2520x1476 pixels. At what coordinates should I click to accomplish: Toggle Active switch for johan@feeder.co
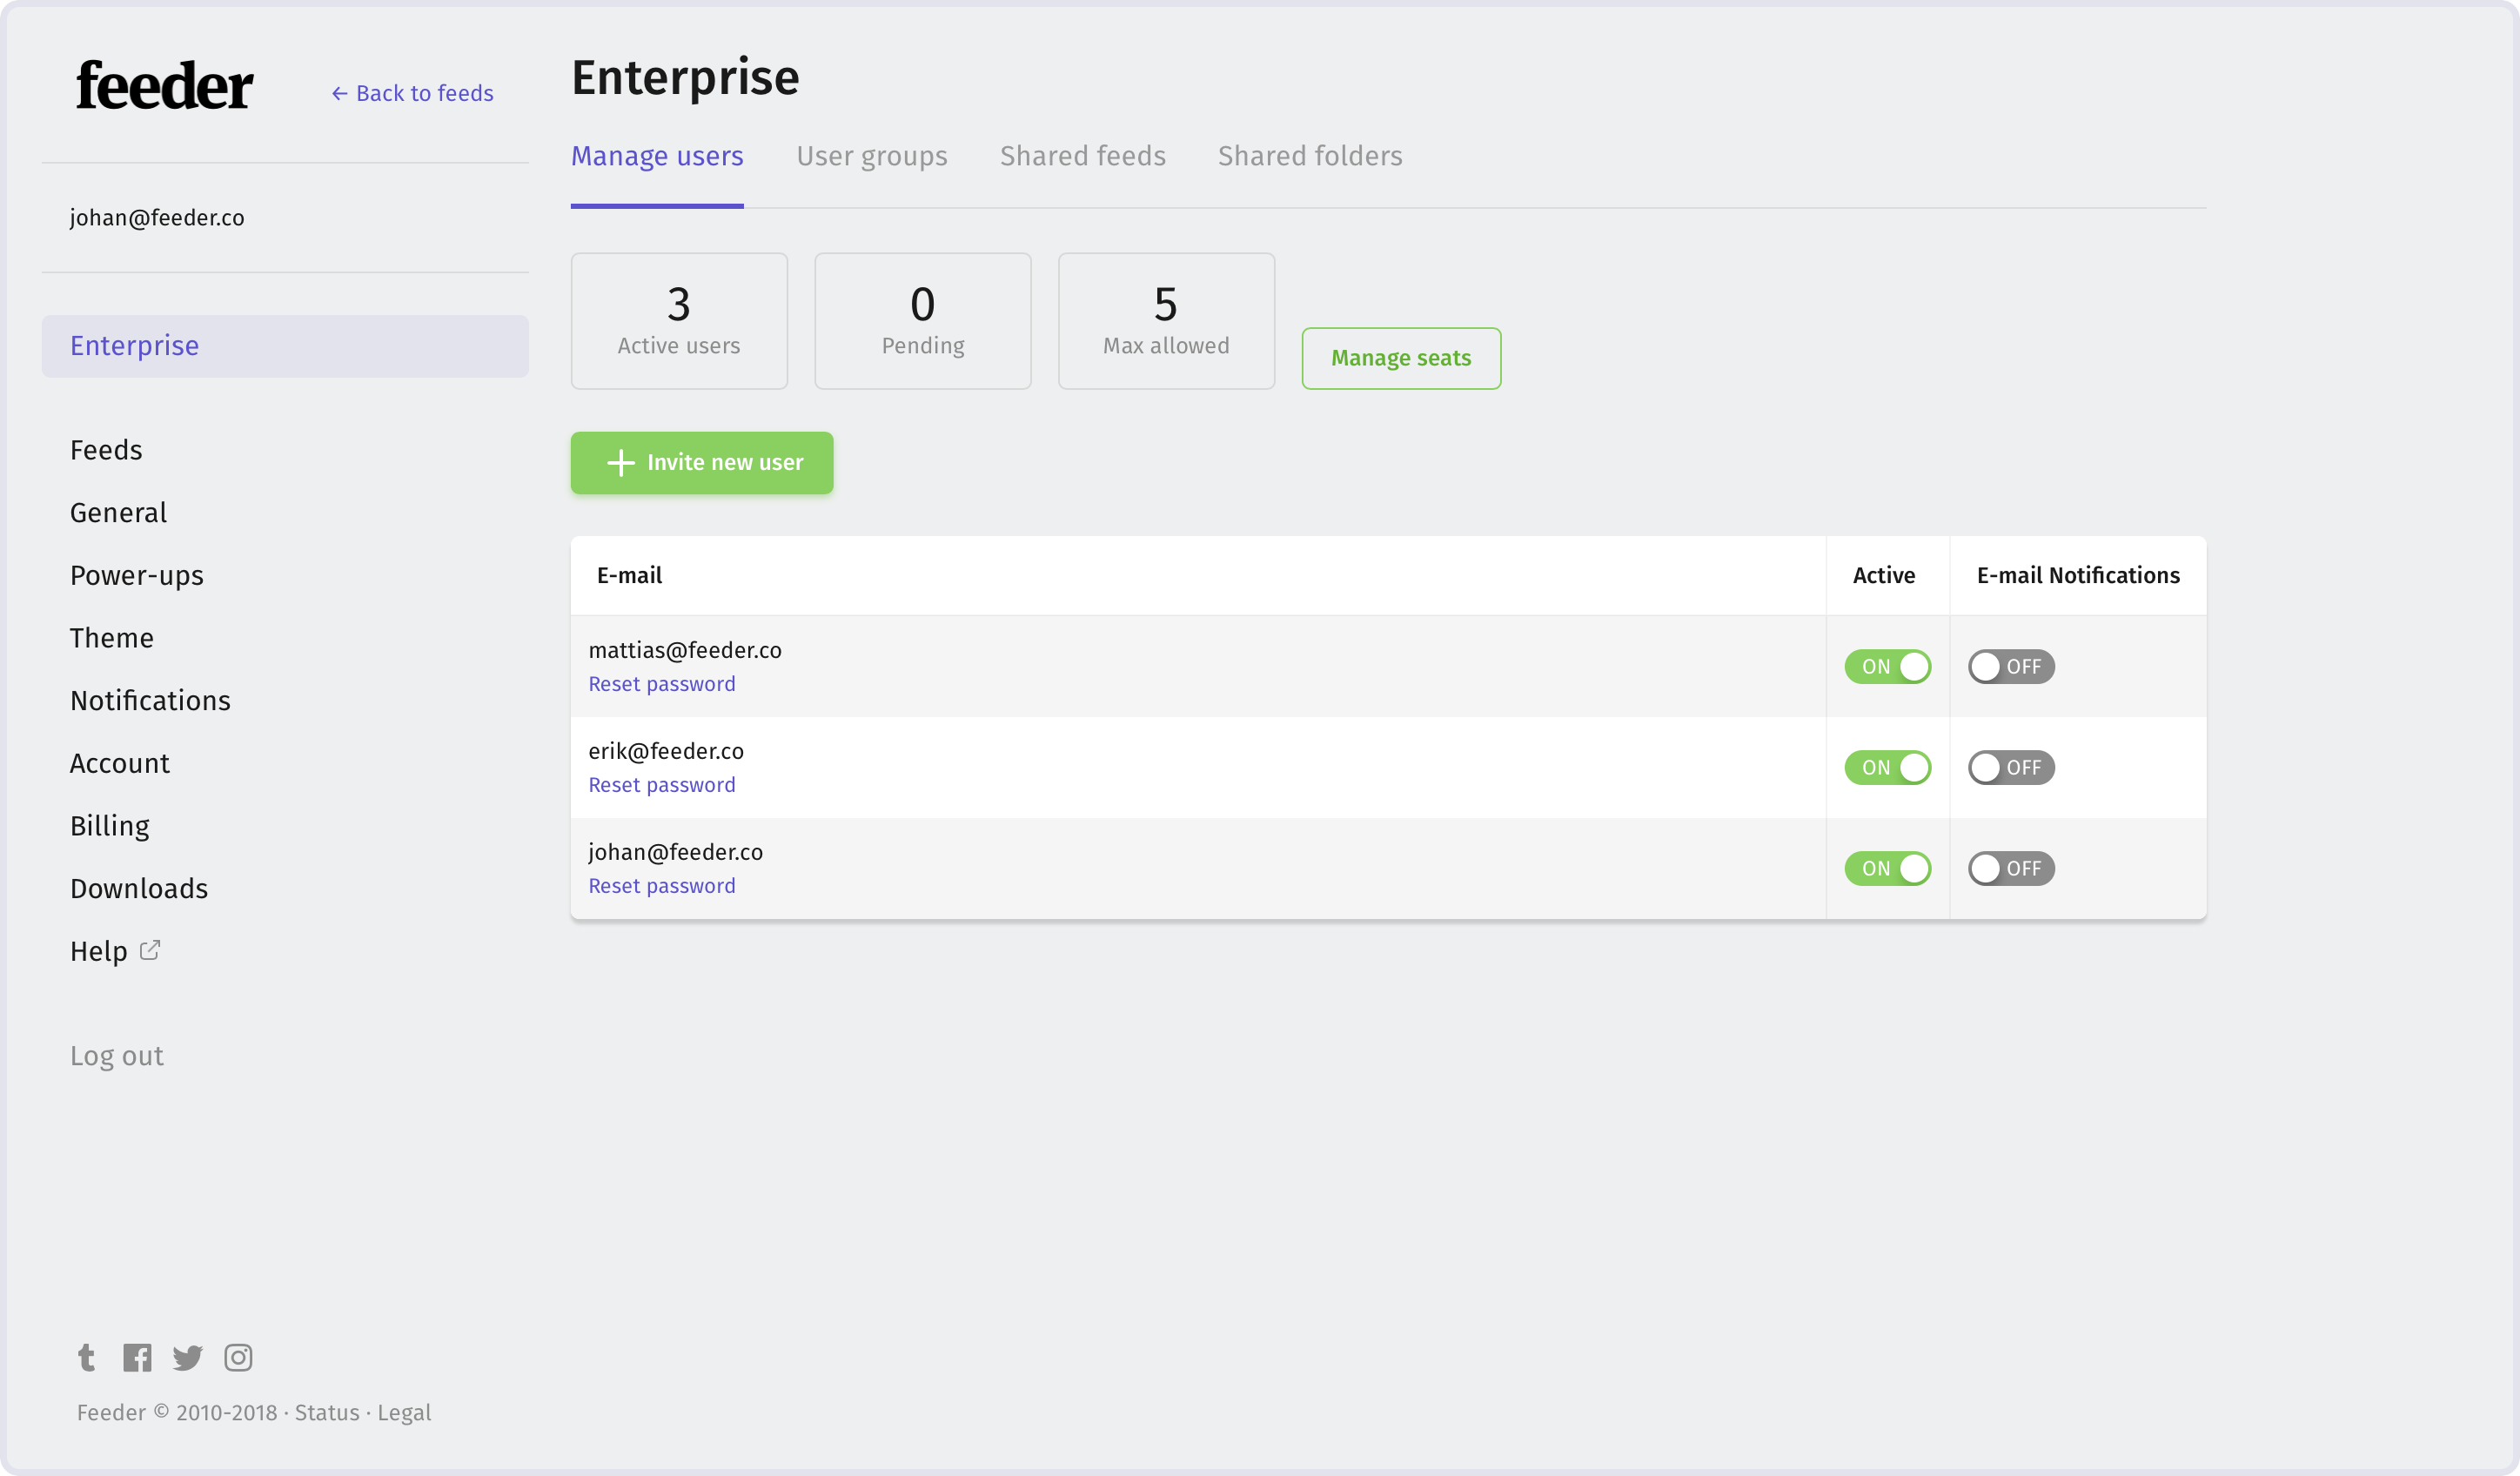pos(1887,868)
